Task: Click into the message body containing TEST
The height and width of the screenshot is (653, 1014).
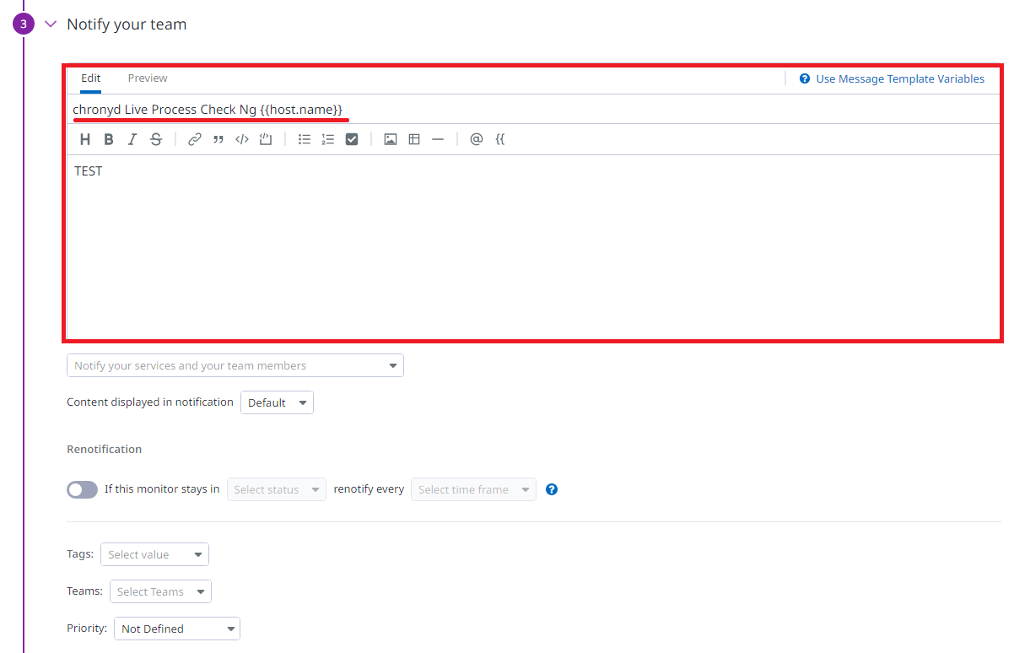Action: (x=533, y=246)
